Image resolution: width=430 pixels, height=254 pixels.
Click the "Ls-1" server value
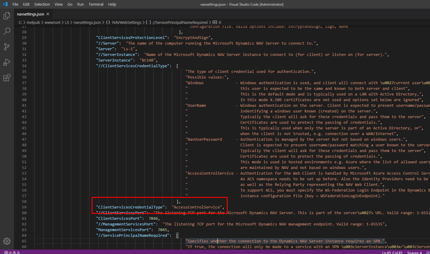128,49
